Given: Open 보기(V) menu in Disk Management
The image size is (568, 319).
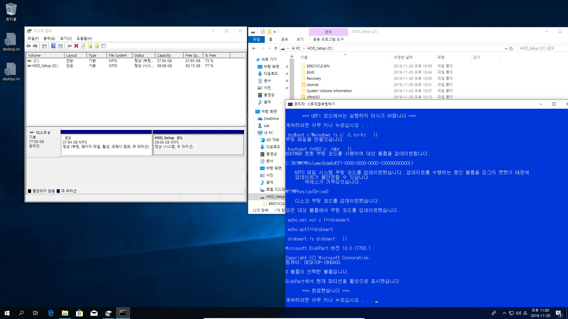Looking at the screenshot, I should [x=65, y=38].
